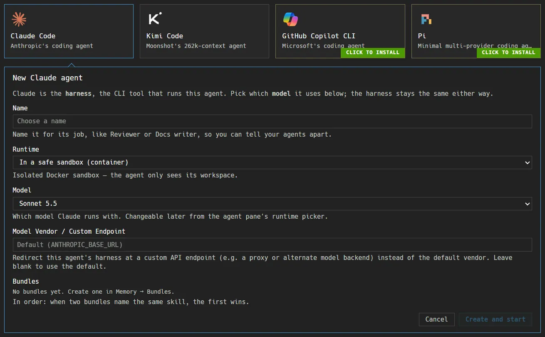Click the chevron arrow of the Model select
The image size is (545, 337).
[527, 204]
